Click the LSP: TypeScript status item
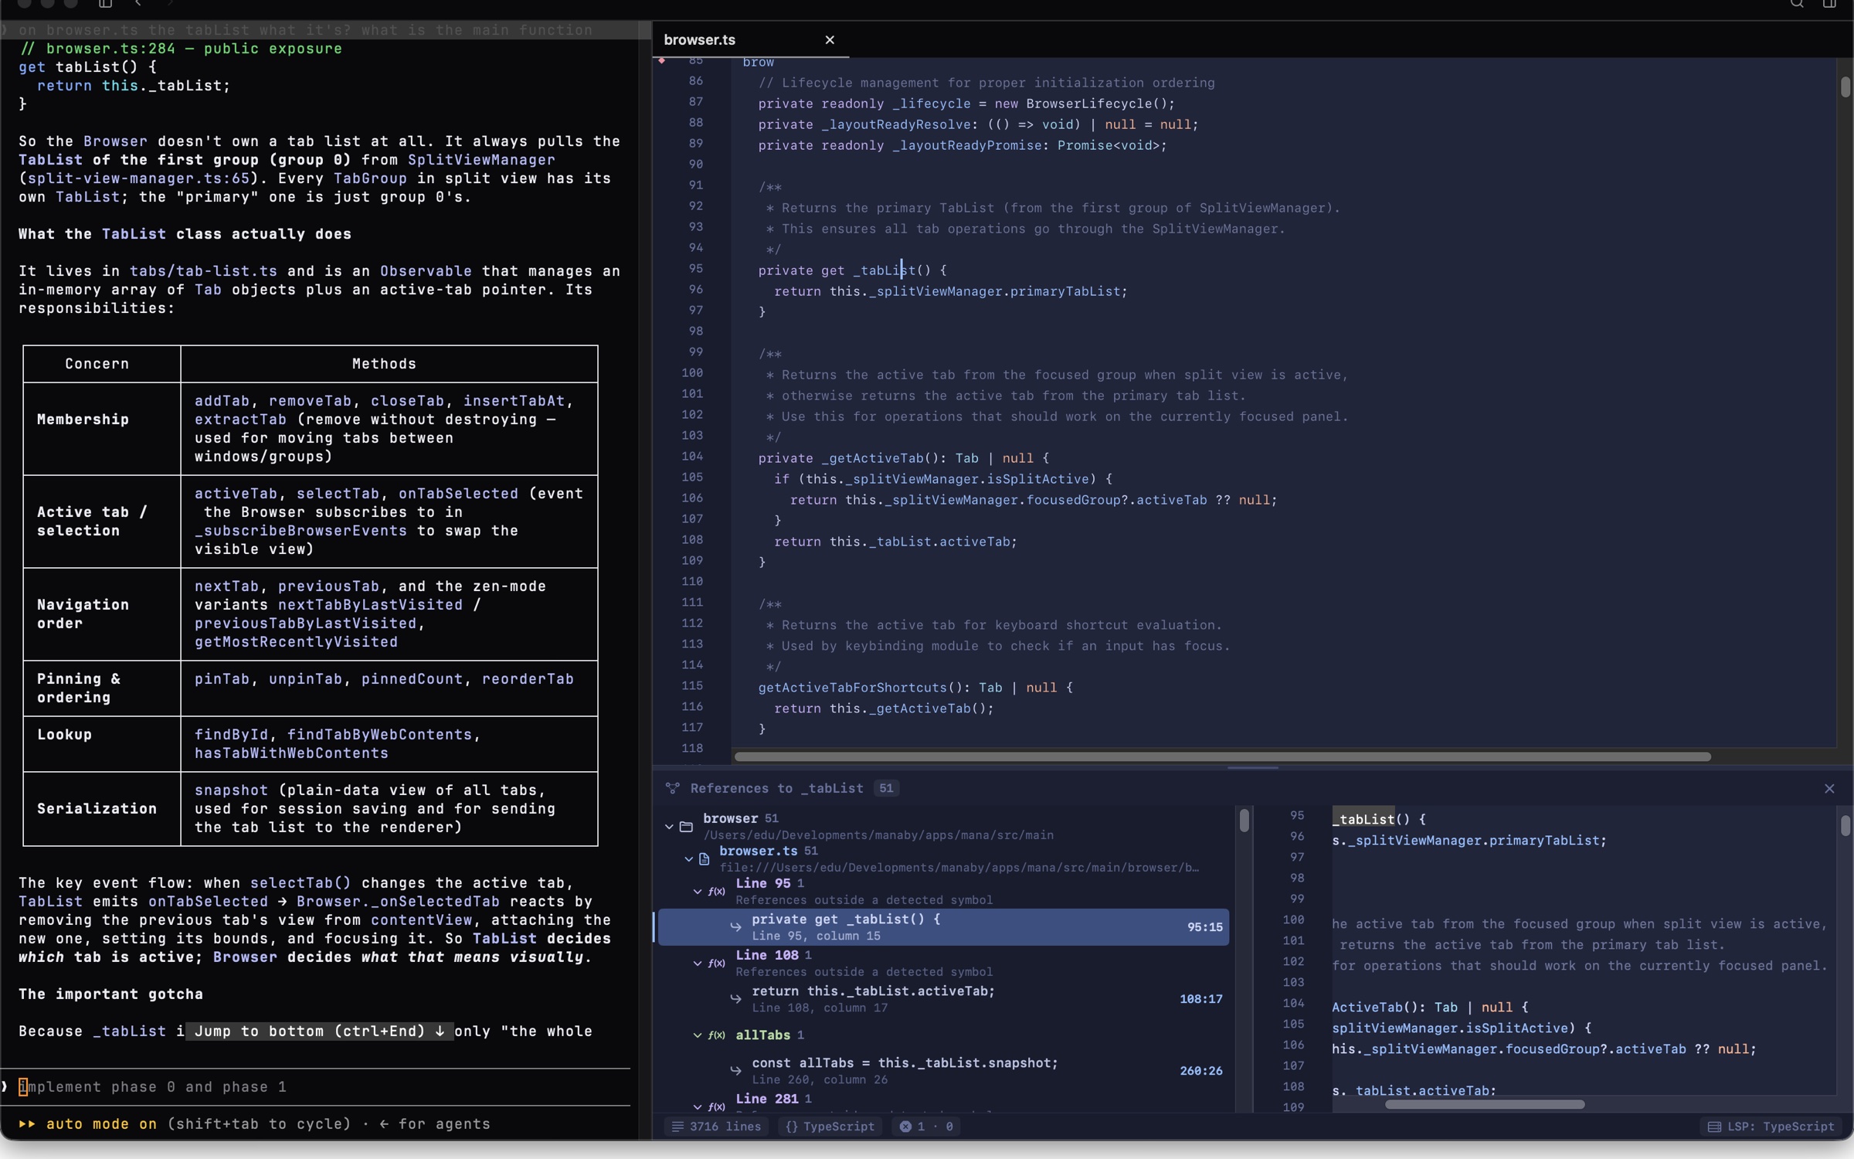 1770,1127
